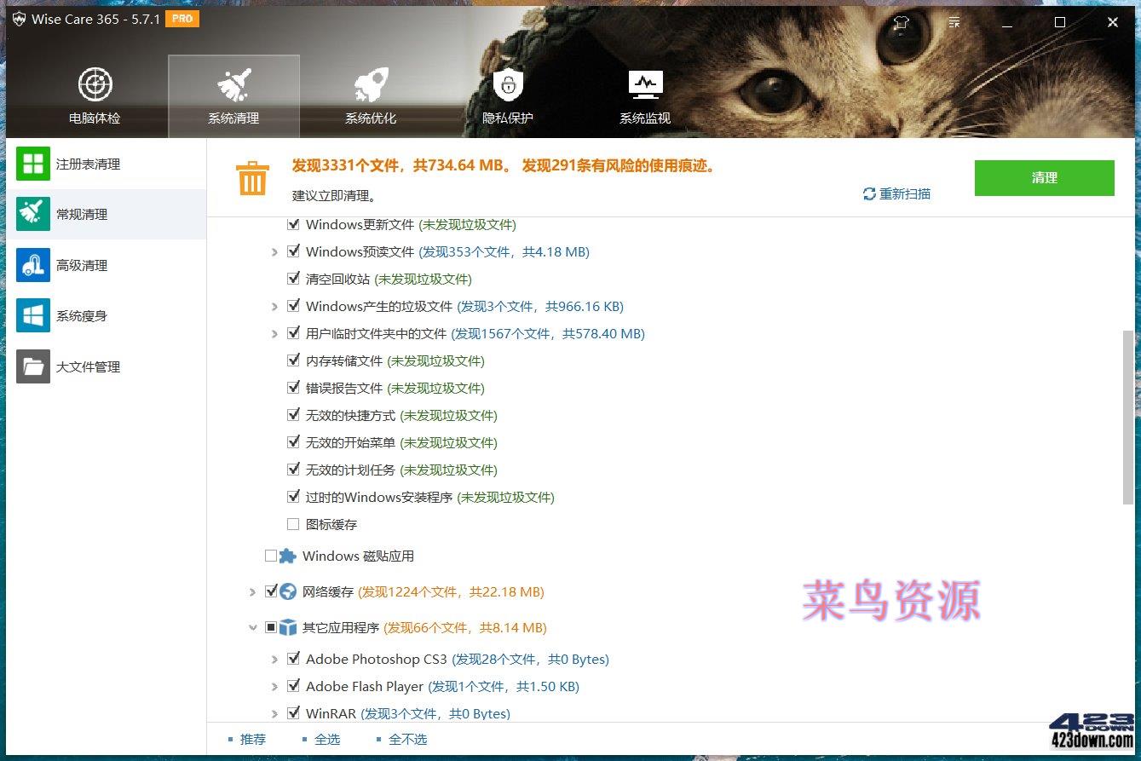Expand the 网络缓存 entry
Viewport: 1141px width, 761px height.
252,591
